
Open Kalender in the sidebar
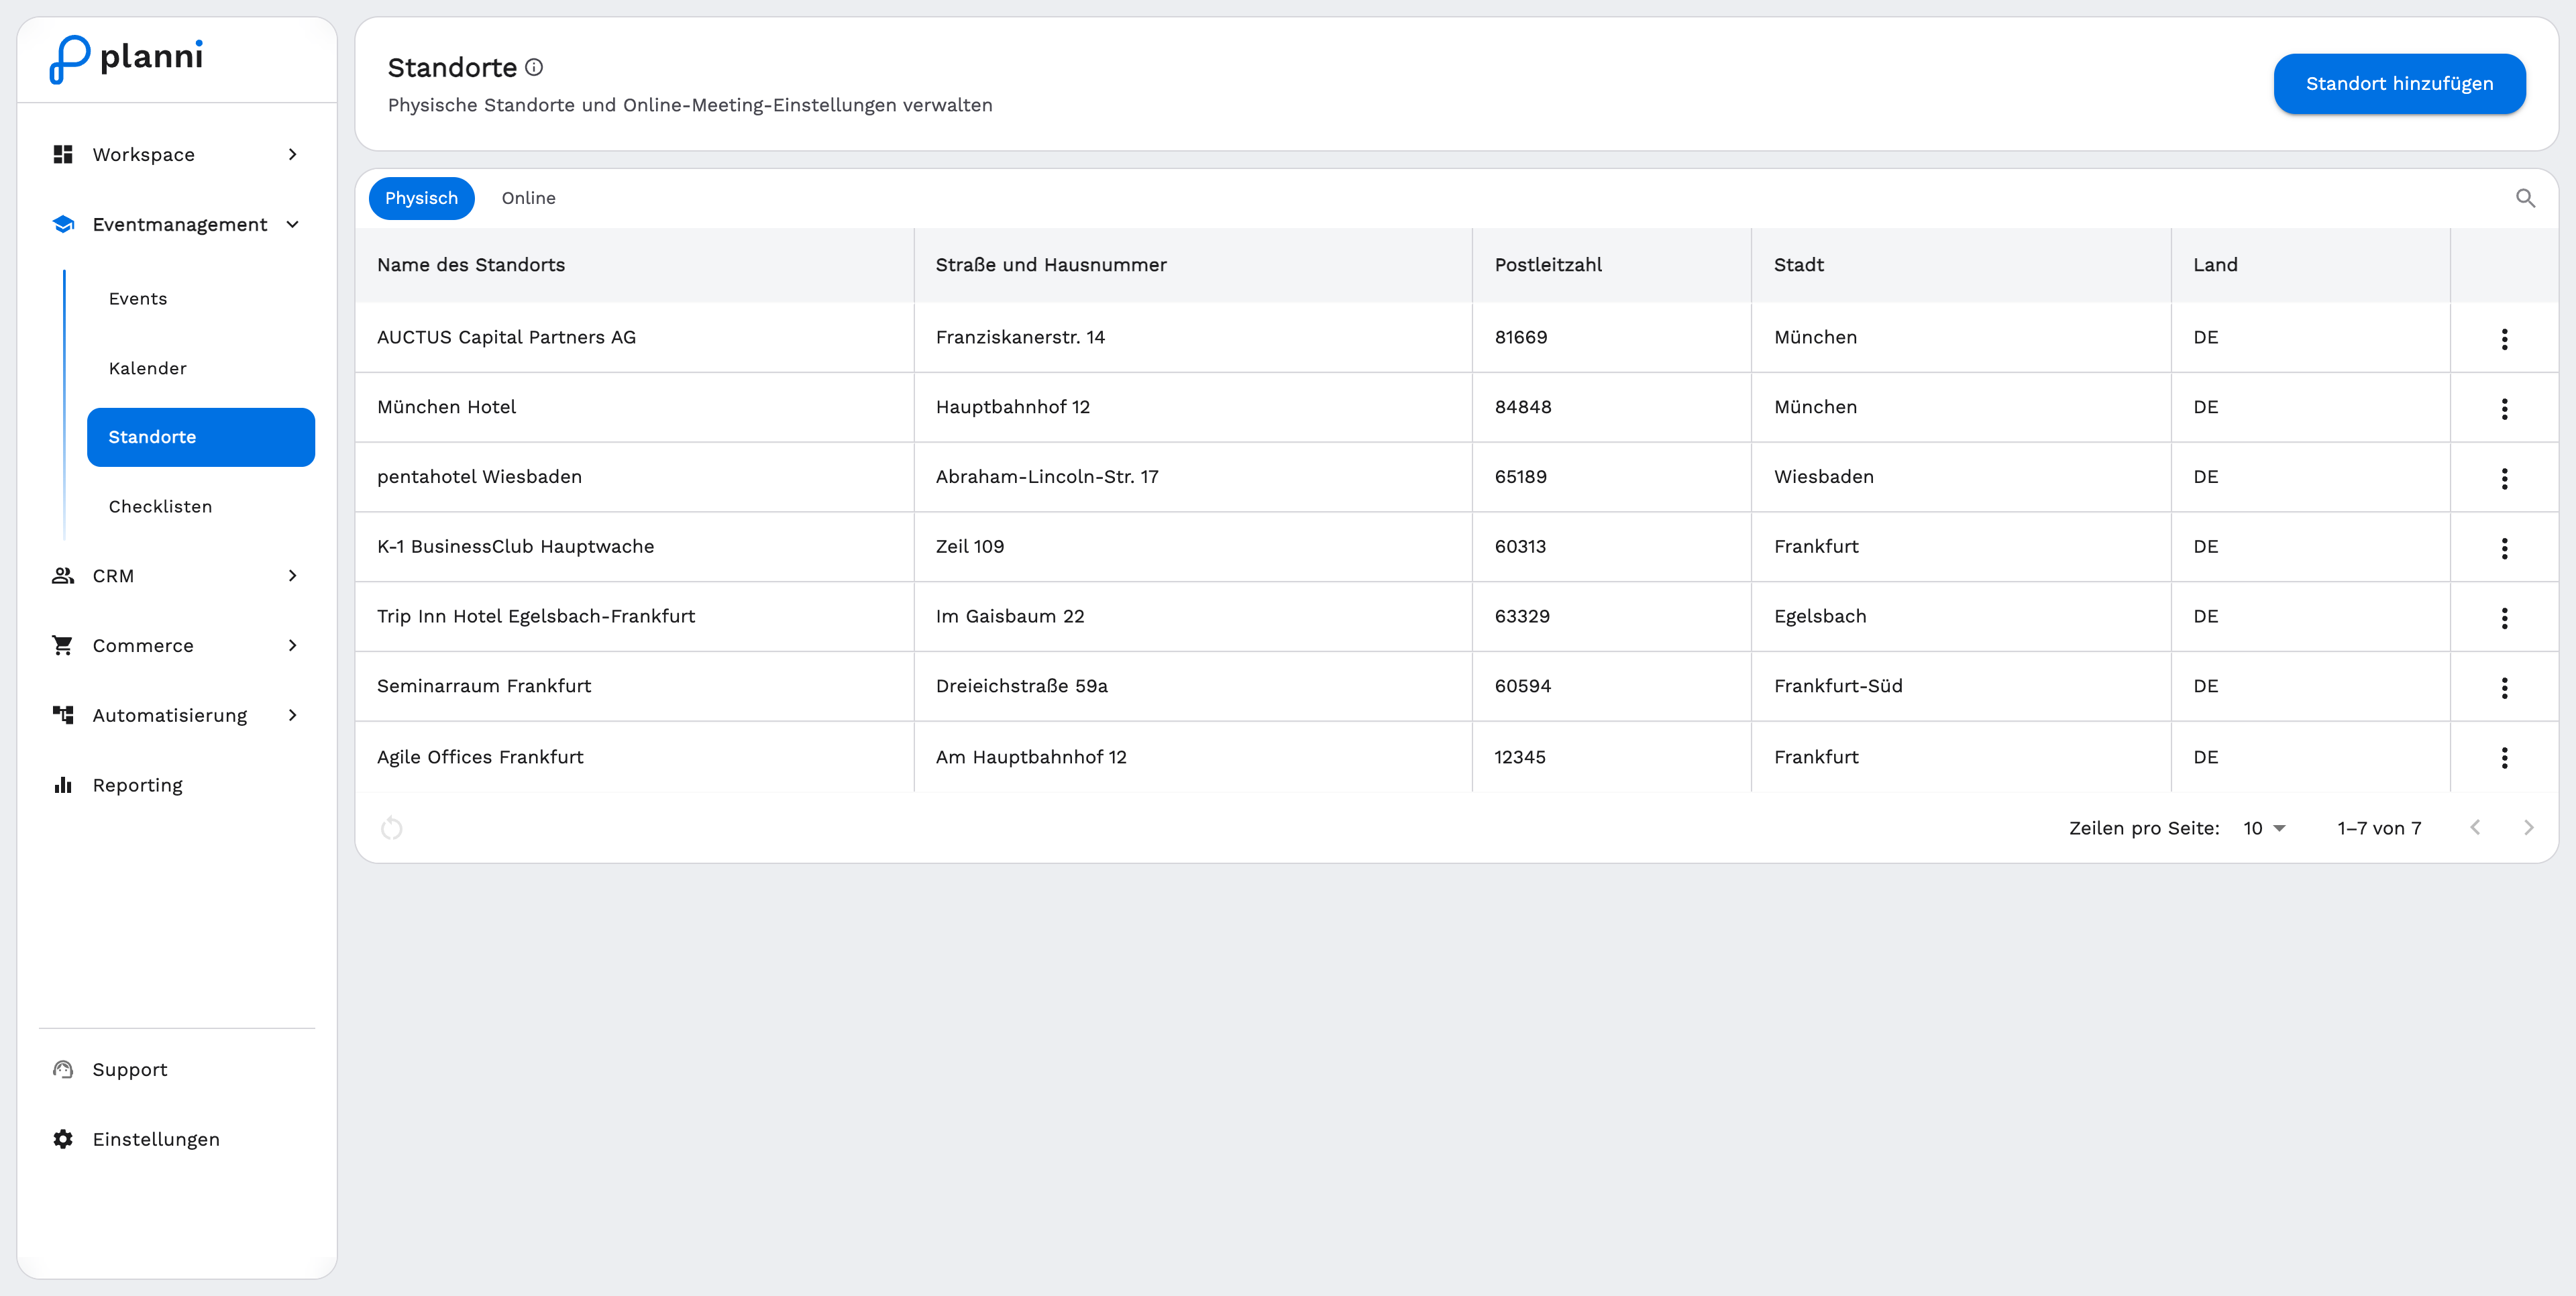click(x=148, y=368)
